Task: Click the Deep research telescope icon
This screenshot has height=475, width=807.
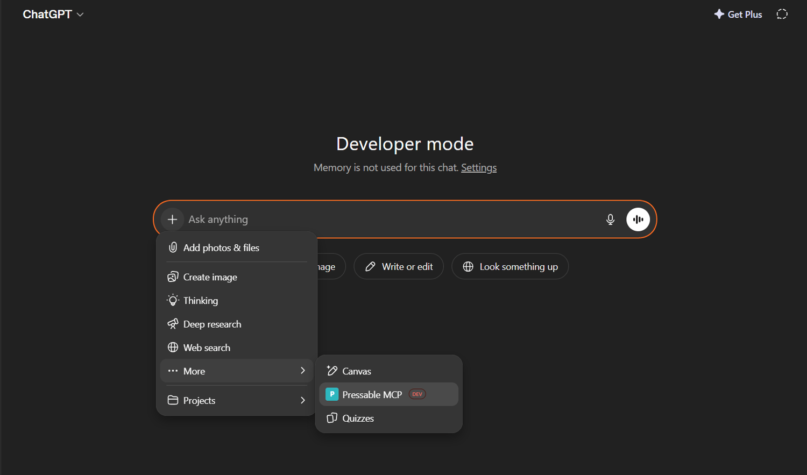Action: tap(173, 324)
